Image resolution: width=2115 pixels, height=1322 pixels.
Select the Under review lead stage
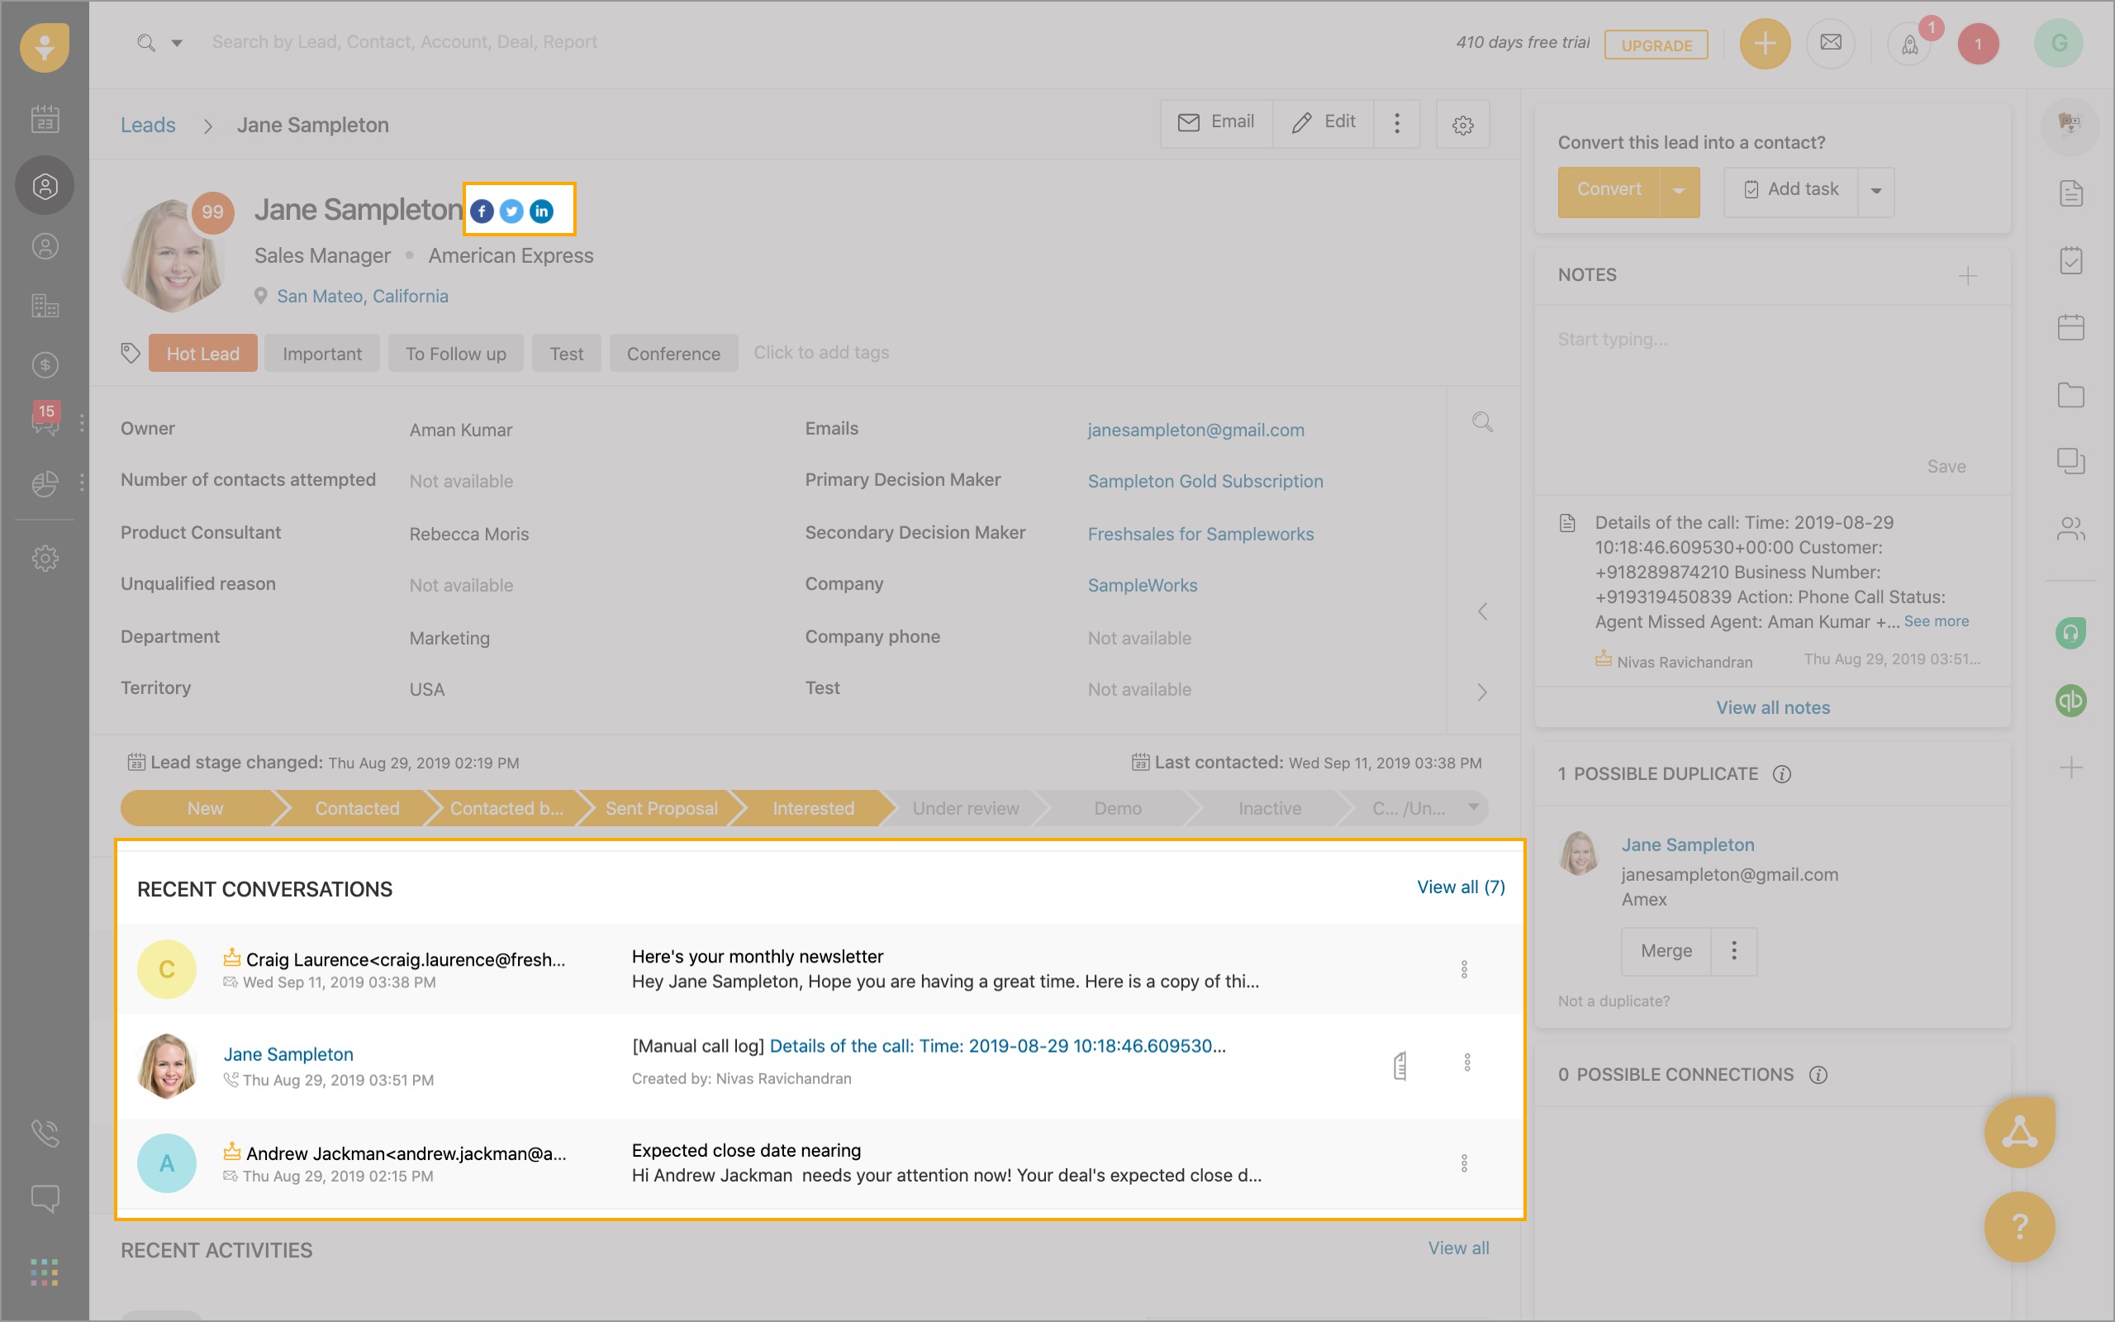[x=965, y=808]
